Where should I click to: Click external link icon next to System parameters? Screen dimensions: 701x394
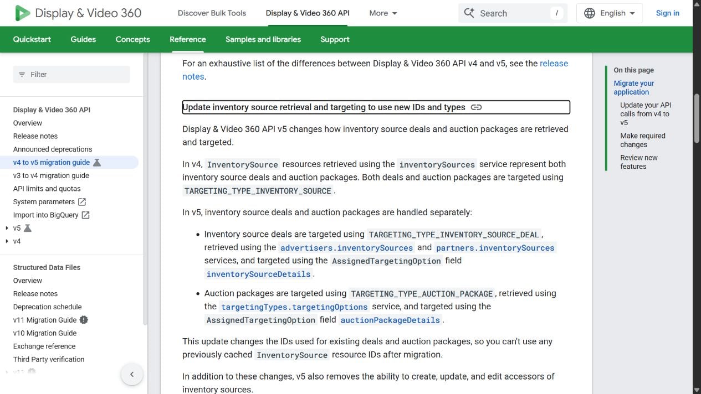[82, 202]
